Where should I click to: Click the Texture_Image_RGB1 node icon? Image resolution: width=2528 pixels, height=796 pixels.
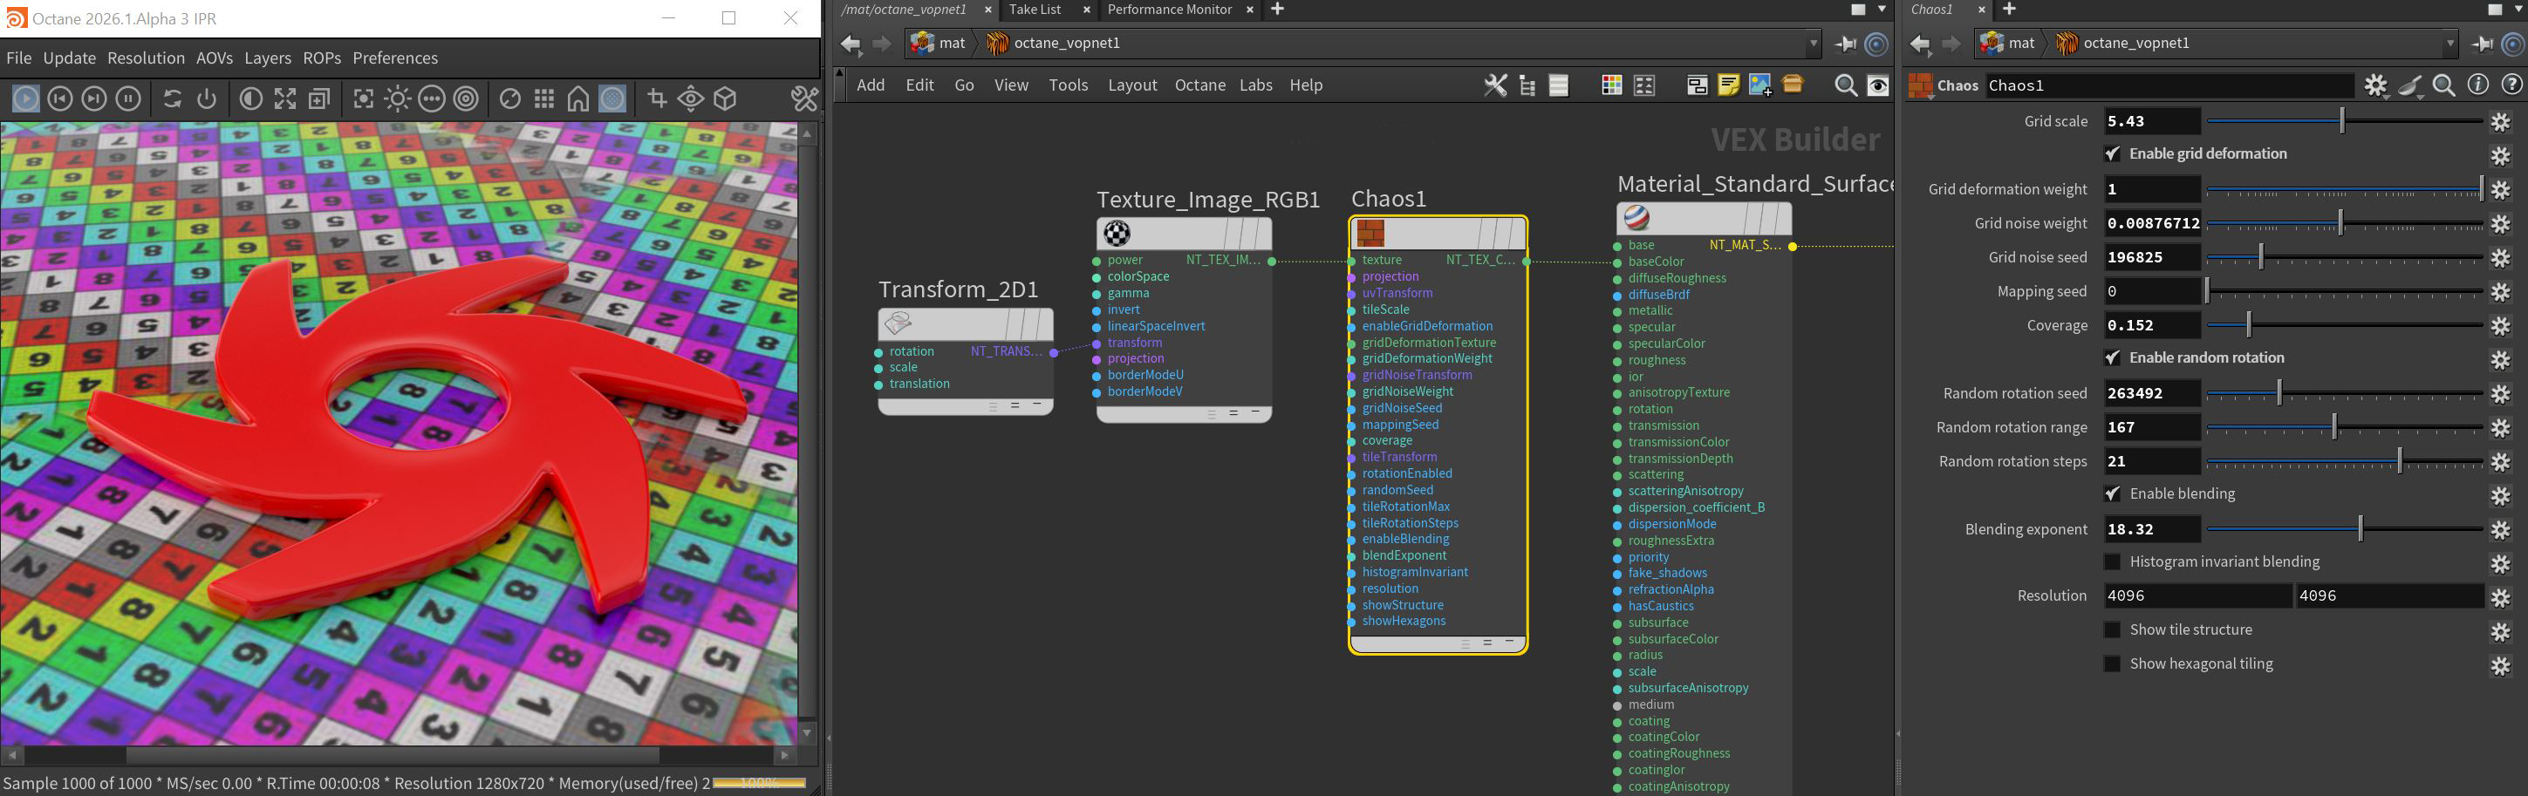[x=1117, y=234]
